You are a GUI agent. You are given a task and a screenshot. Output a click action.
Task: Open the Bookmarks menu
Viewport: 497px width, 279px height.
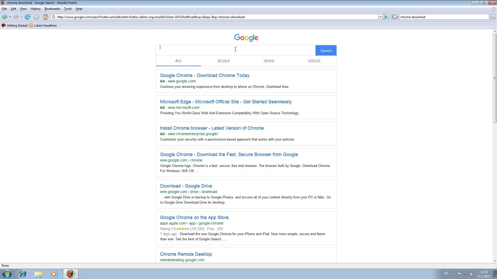pyautogui.click(x=52, y=9)
